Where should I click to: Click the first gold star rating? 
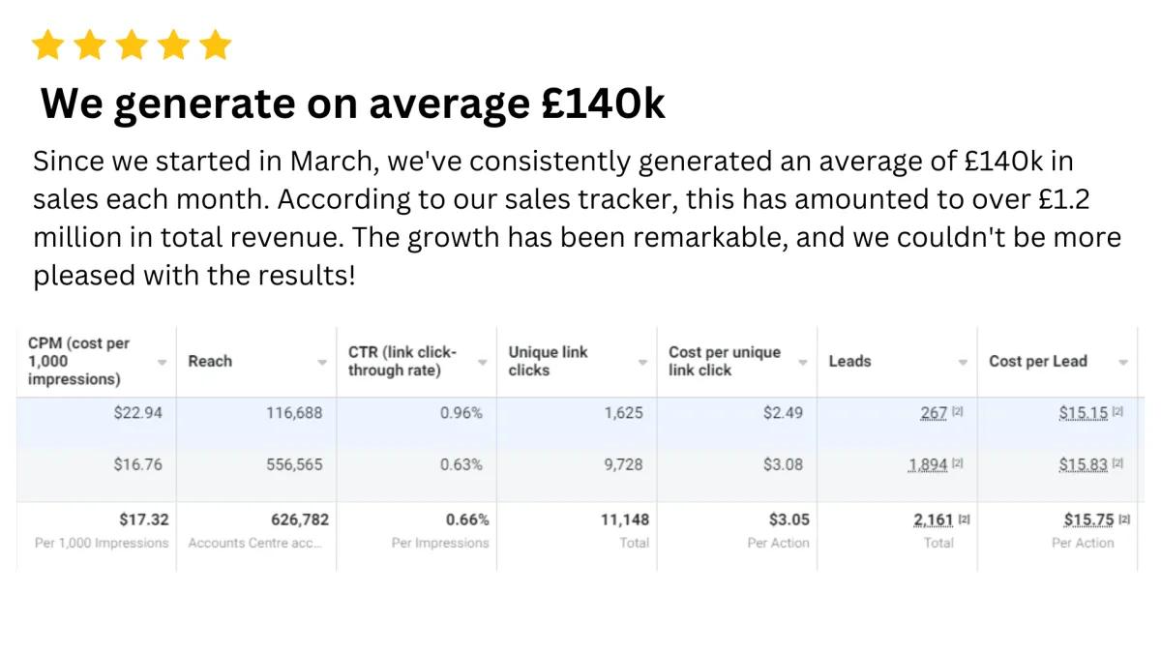click(46, 45)
